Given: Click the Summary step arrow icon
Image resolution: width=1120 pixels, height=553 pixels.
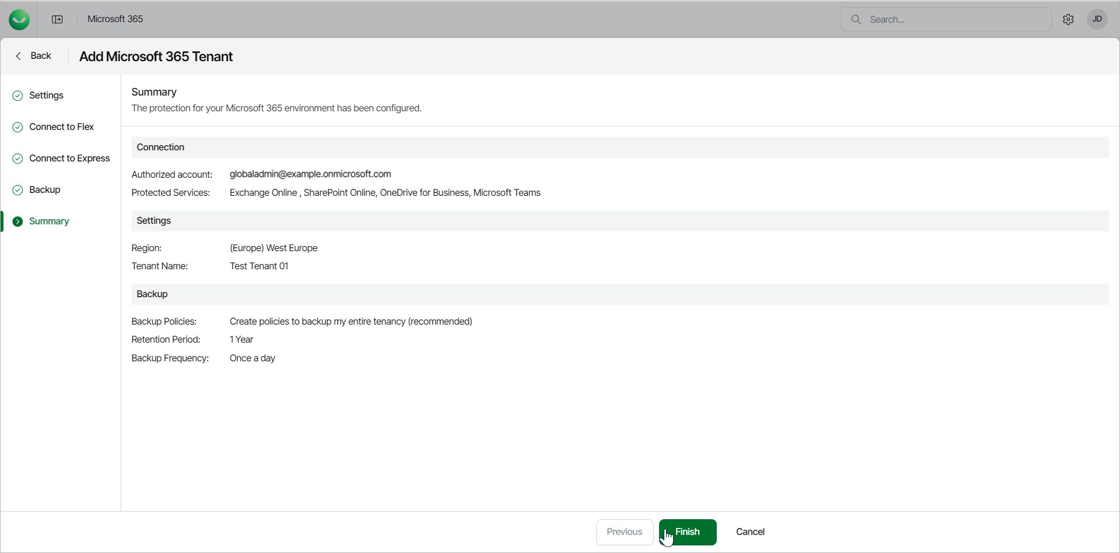Looking at the screenshot, I should click(18, 221).
